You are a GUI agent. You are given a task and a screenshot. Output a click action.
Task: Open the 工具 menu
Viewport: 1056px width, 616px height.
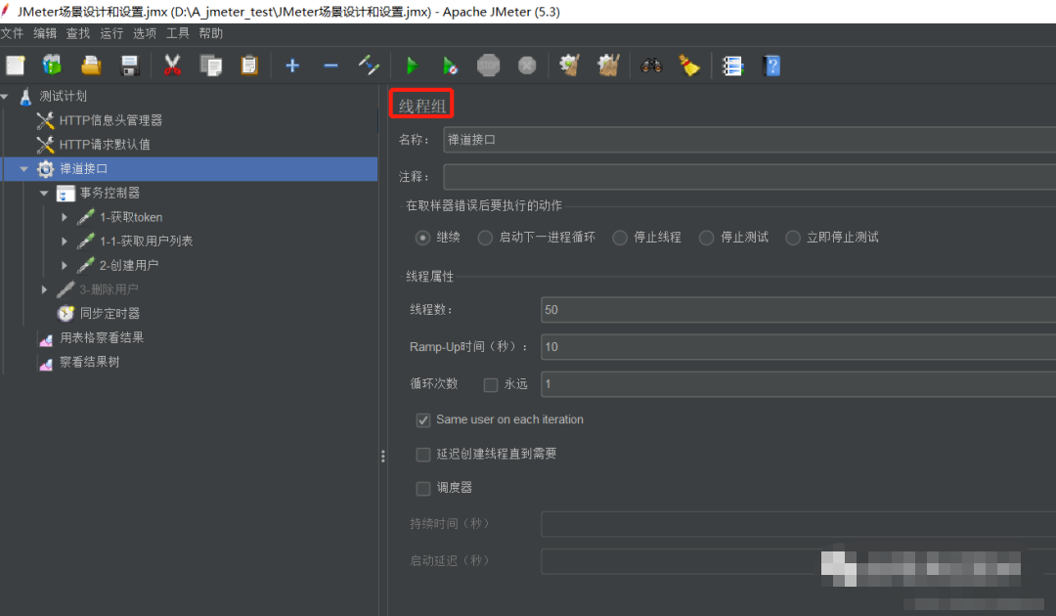[x=177, y=32]
